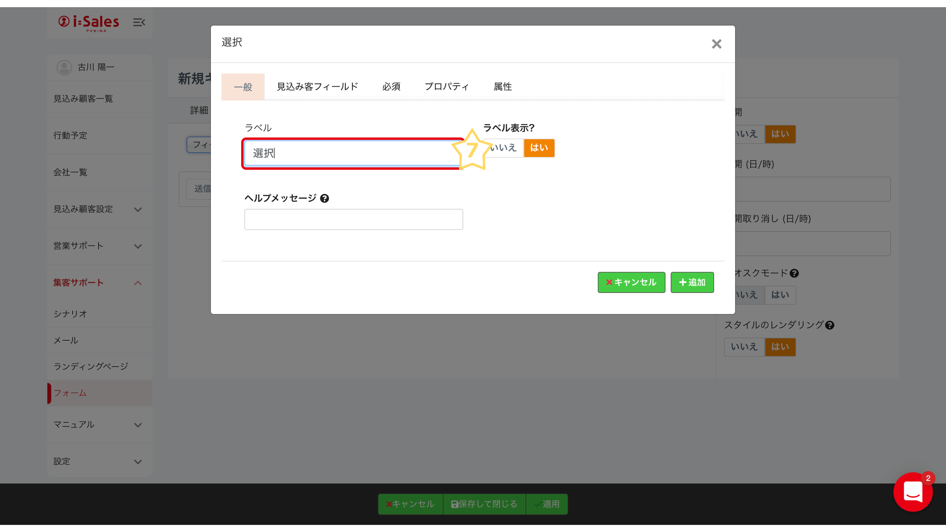946x532 pixels.
Task: Set ラベル表示 to いいえ
Action: point(504,148)
